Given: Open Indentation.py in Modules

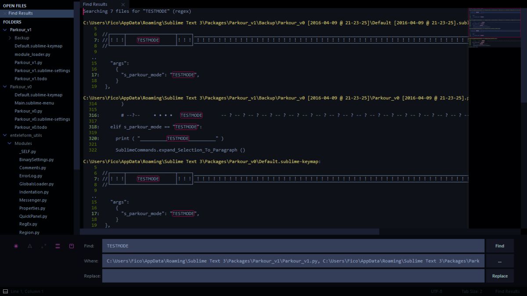Looking at the screenshot, I should click(34, 192).
